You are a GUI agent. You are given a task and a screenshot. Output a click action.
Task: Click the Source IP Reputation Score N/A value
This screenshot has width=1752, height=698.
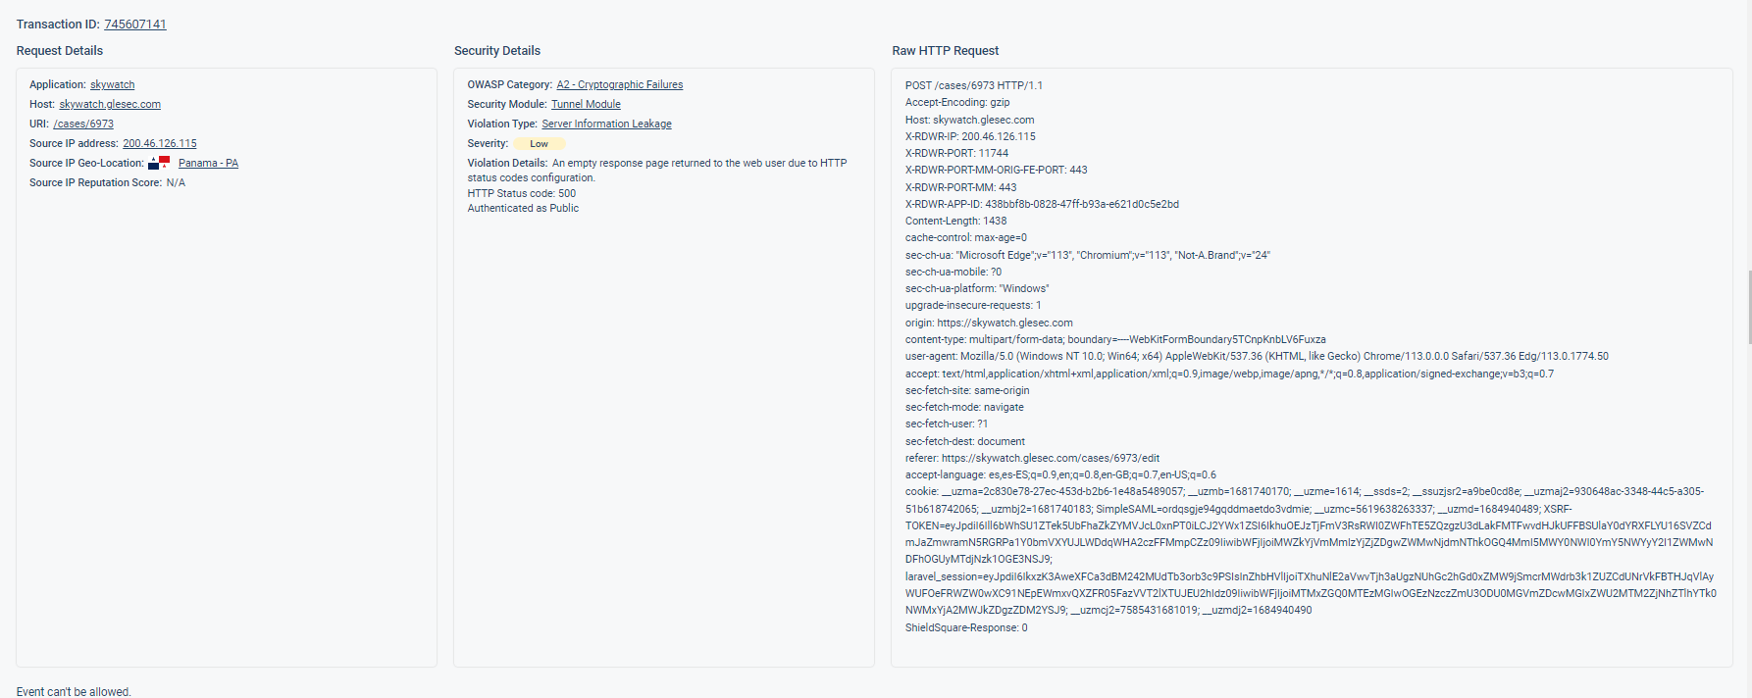click(x=176, y=183)
